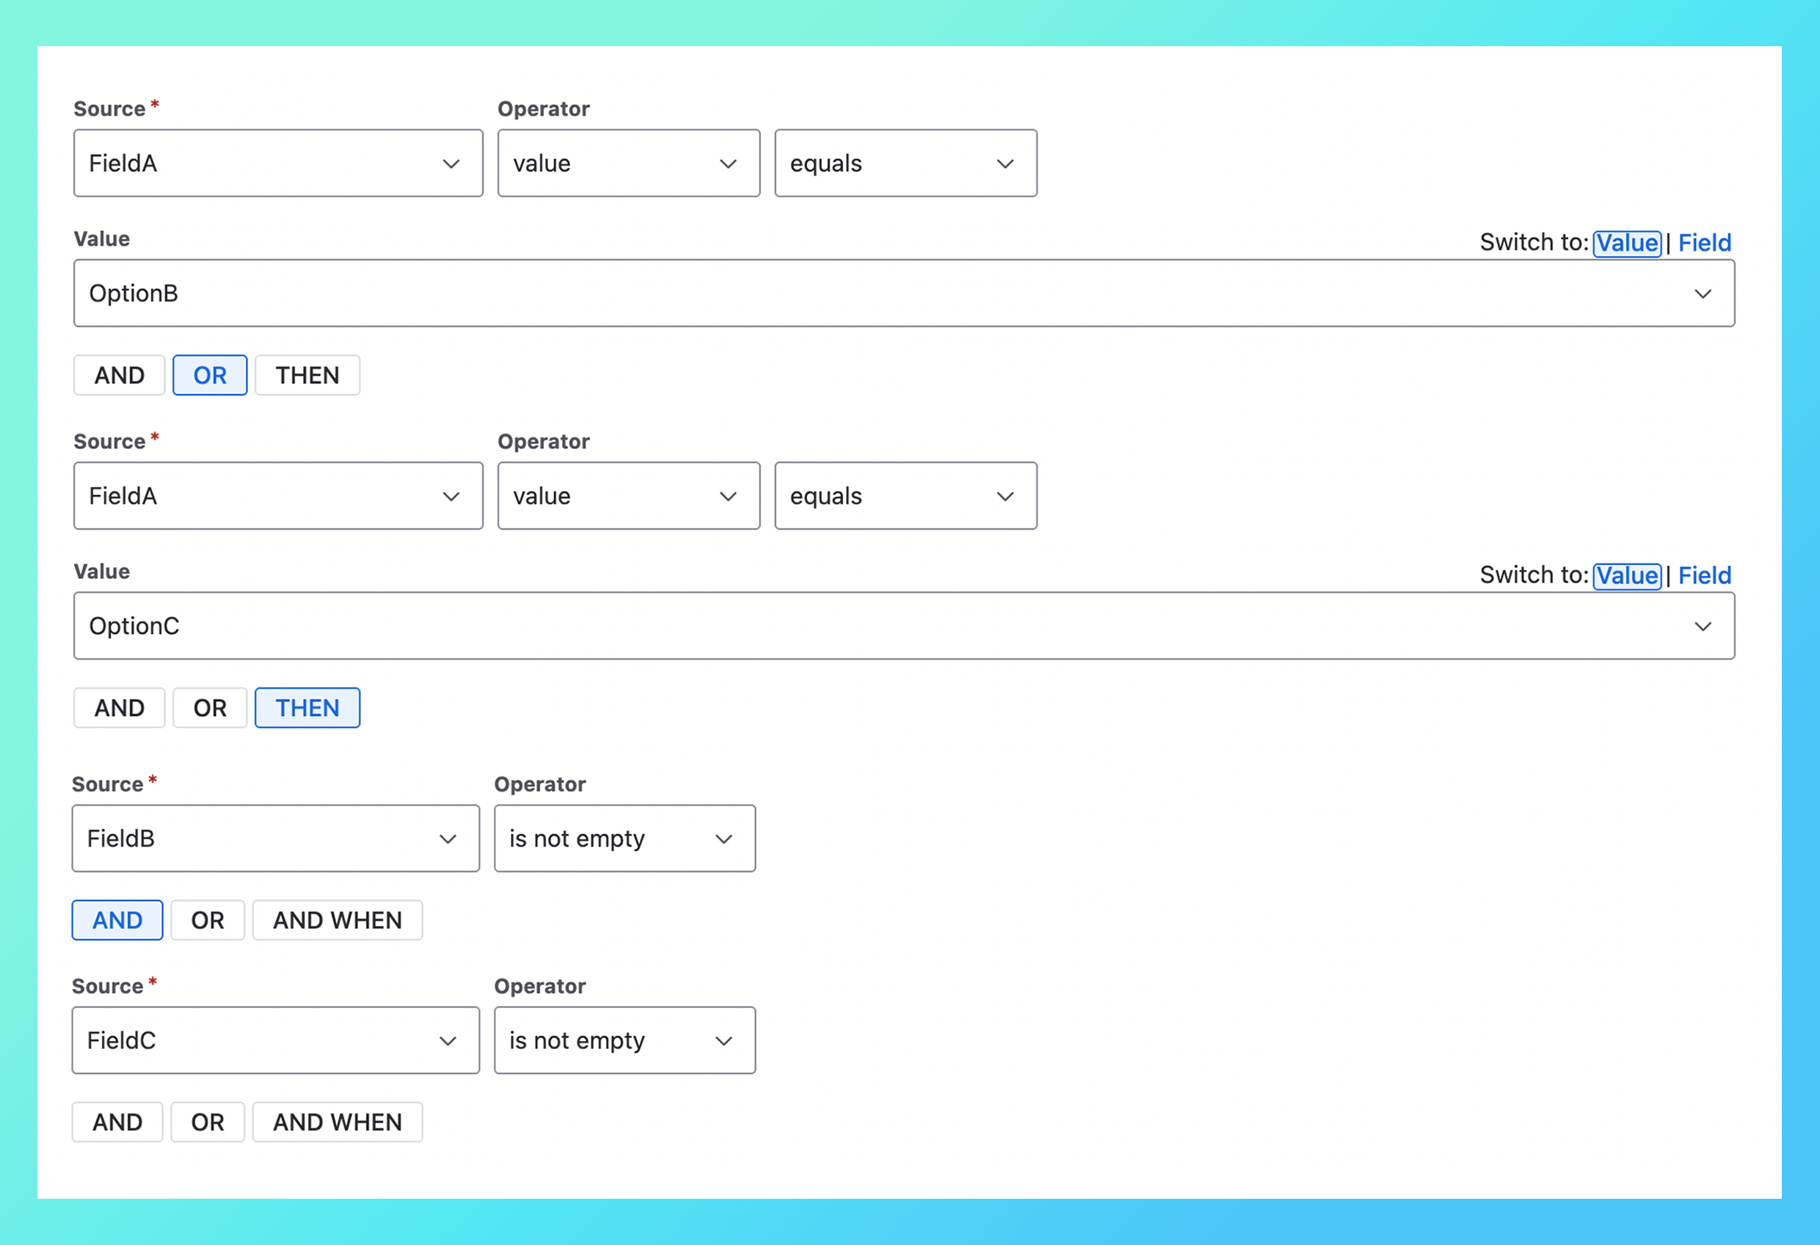Open the FieldC Source dropdown
The height and width of the screenshot is (1245, 1820).
point(275,1040)
